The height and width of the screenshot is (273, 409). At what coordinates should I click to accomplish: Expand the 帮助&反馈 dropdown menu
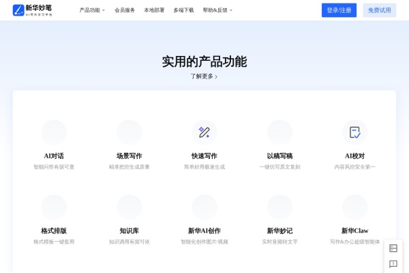[217, 10]
